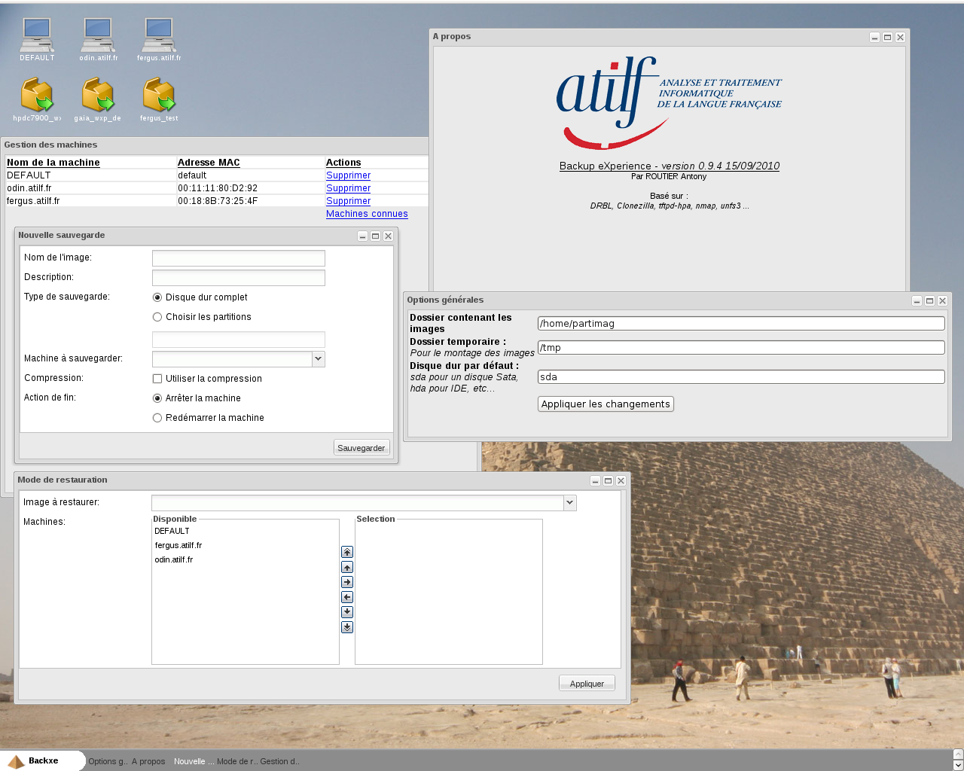Click the right arrow to add machine to Selection
The width and height of the screenshot is (964, 771).
(x=347, y=582)
